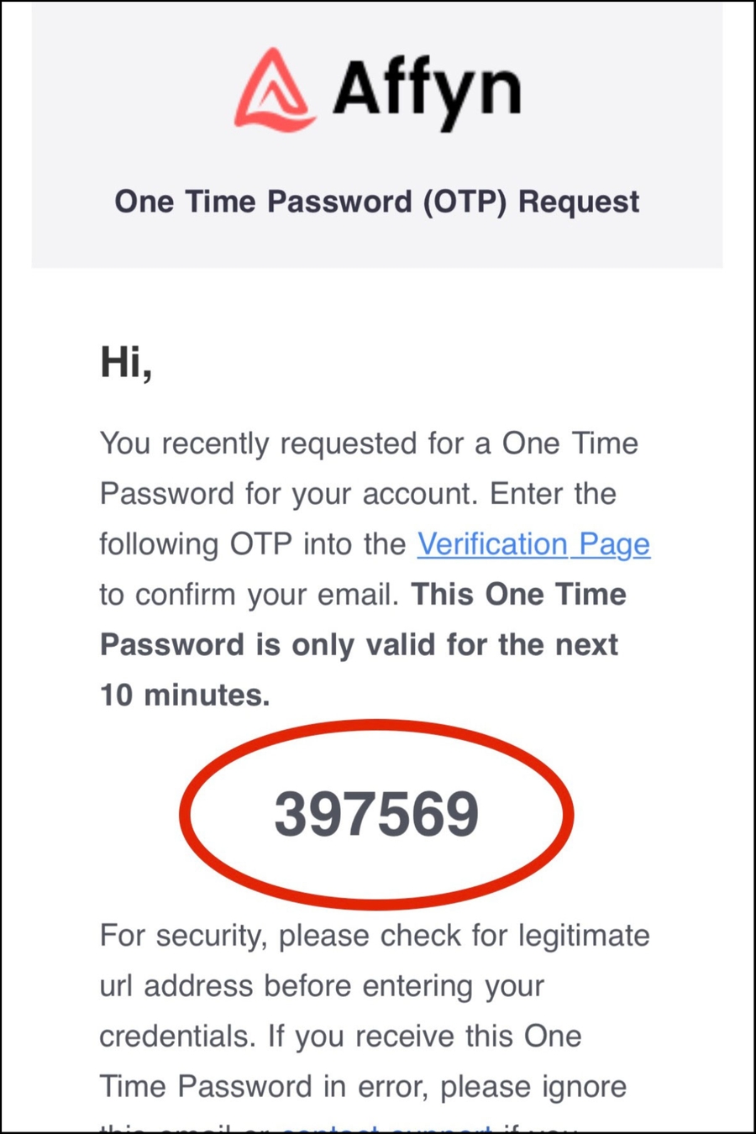Screen dimensions: 756x1134
Task: Click the bold "10 minutes." text
Action: [185, 695]
